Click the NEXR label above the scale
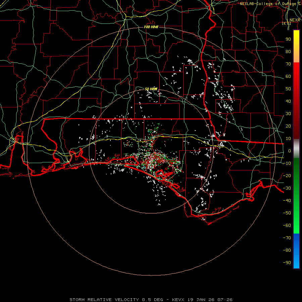 click(x=295, y=20)
